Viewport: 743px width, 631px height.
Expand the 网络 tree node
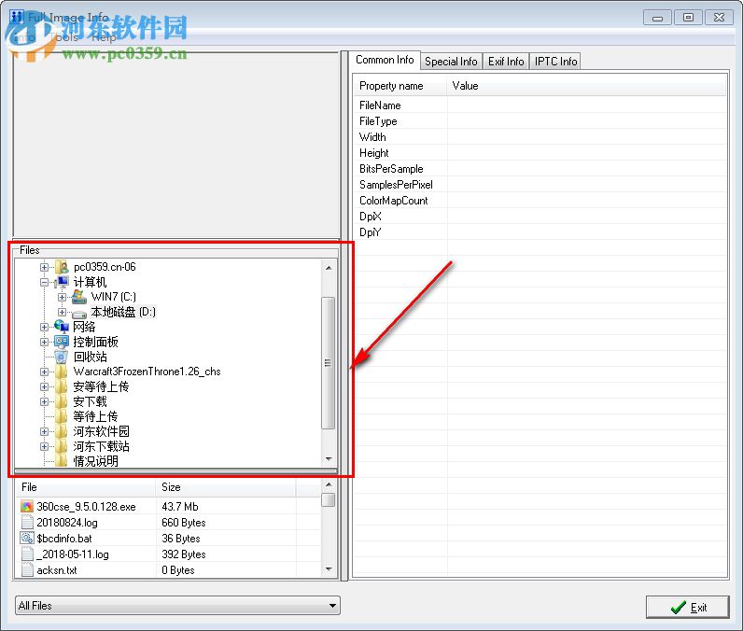click(x=44, y=327)
